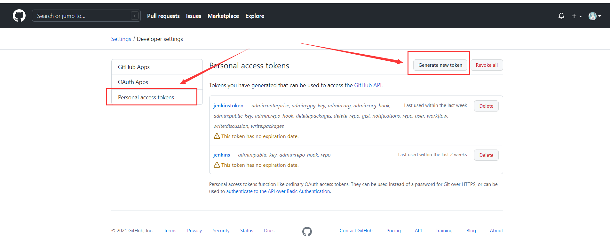Open Terms in the footer
Image resolution: width=610 pixels, height=246 pixels.
170,231
